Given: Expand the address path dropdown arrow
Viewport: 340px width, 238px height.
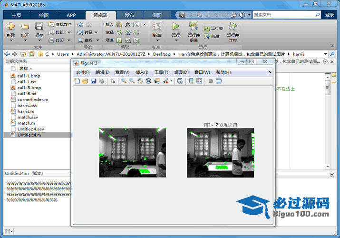Looking at the screenshot, I should [x=325, y=54].
